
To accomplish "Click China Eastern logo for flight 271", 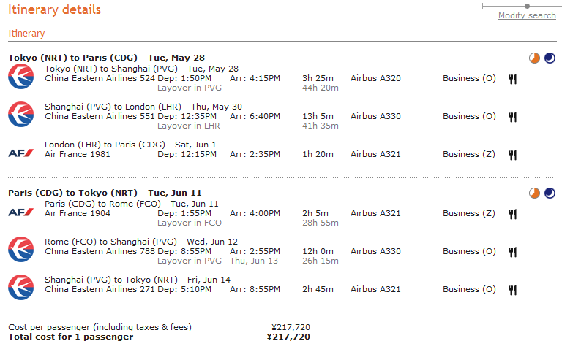I will 20,287.
